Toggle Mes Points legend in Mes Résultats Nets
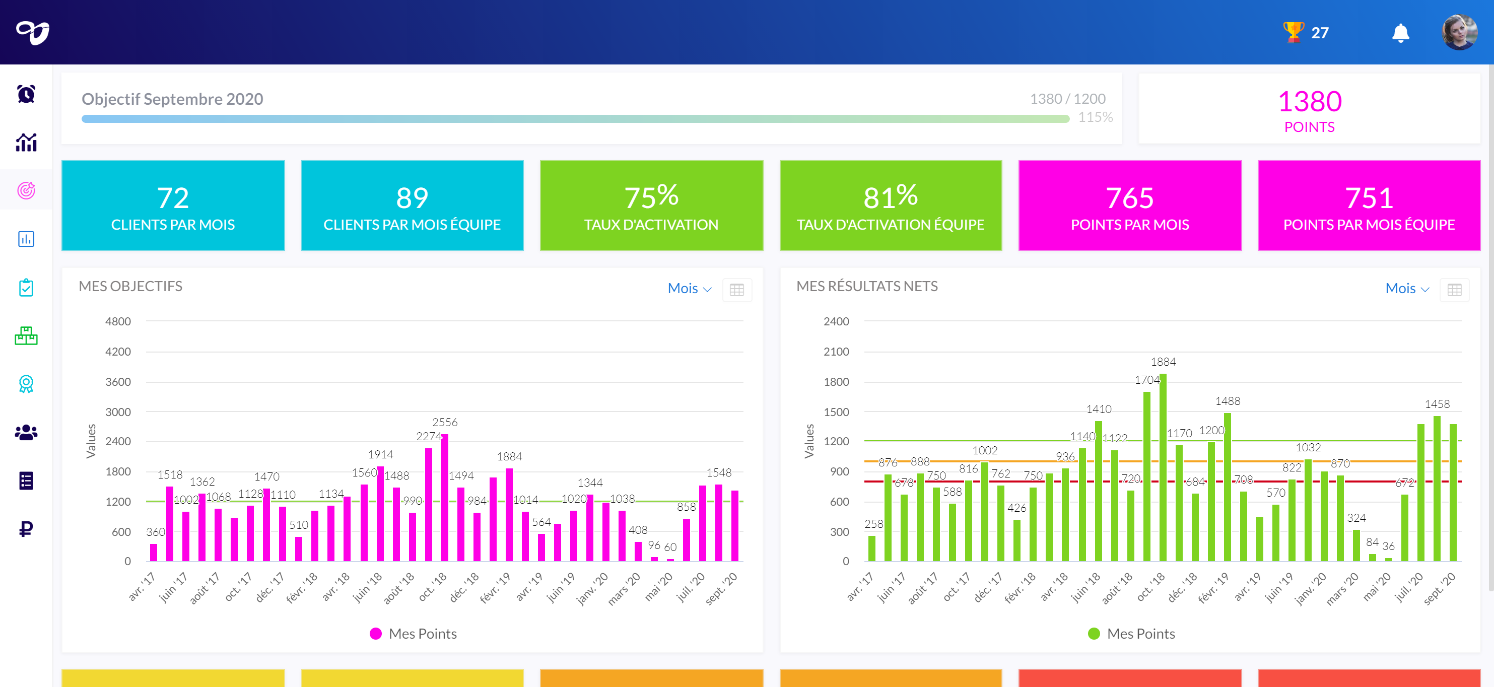 1131,634
